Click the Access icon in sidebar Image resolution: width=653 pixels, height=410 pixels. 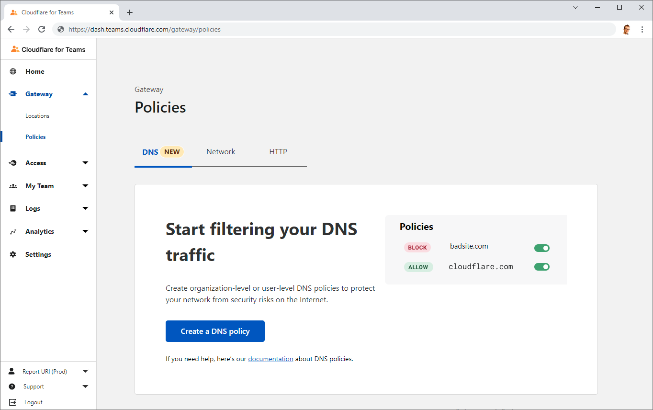13,163
